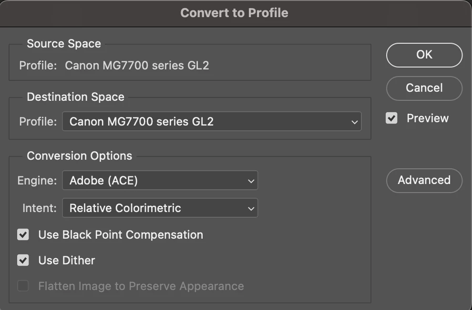
Task: Disable the Use Black Point Compensation checkbox
Action: pyautogui.click(x=23, y=234)
